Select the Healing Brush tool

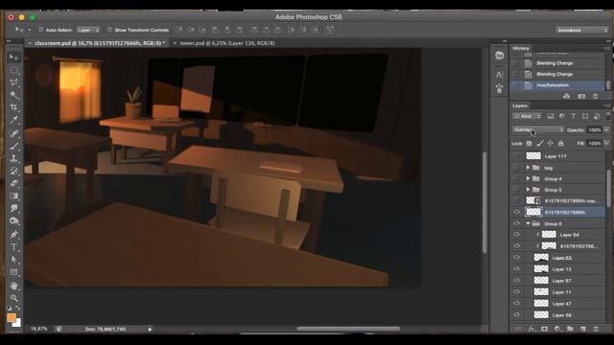point(13,133)
